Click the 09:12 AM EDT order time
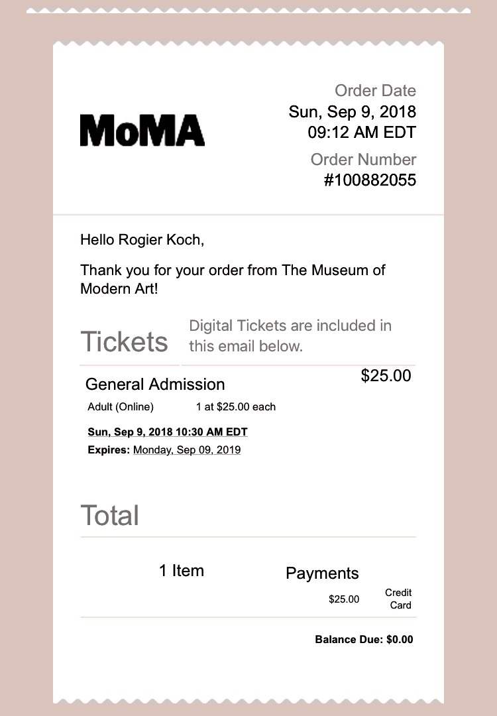 click(x=362, y=133)
